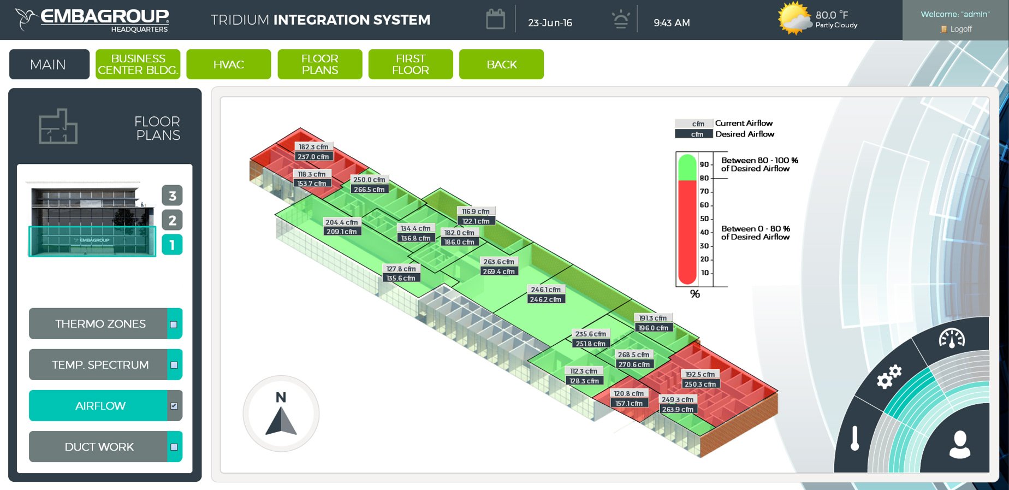
Task: Click the building thumbnail image
Action: click(92, 219)
